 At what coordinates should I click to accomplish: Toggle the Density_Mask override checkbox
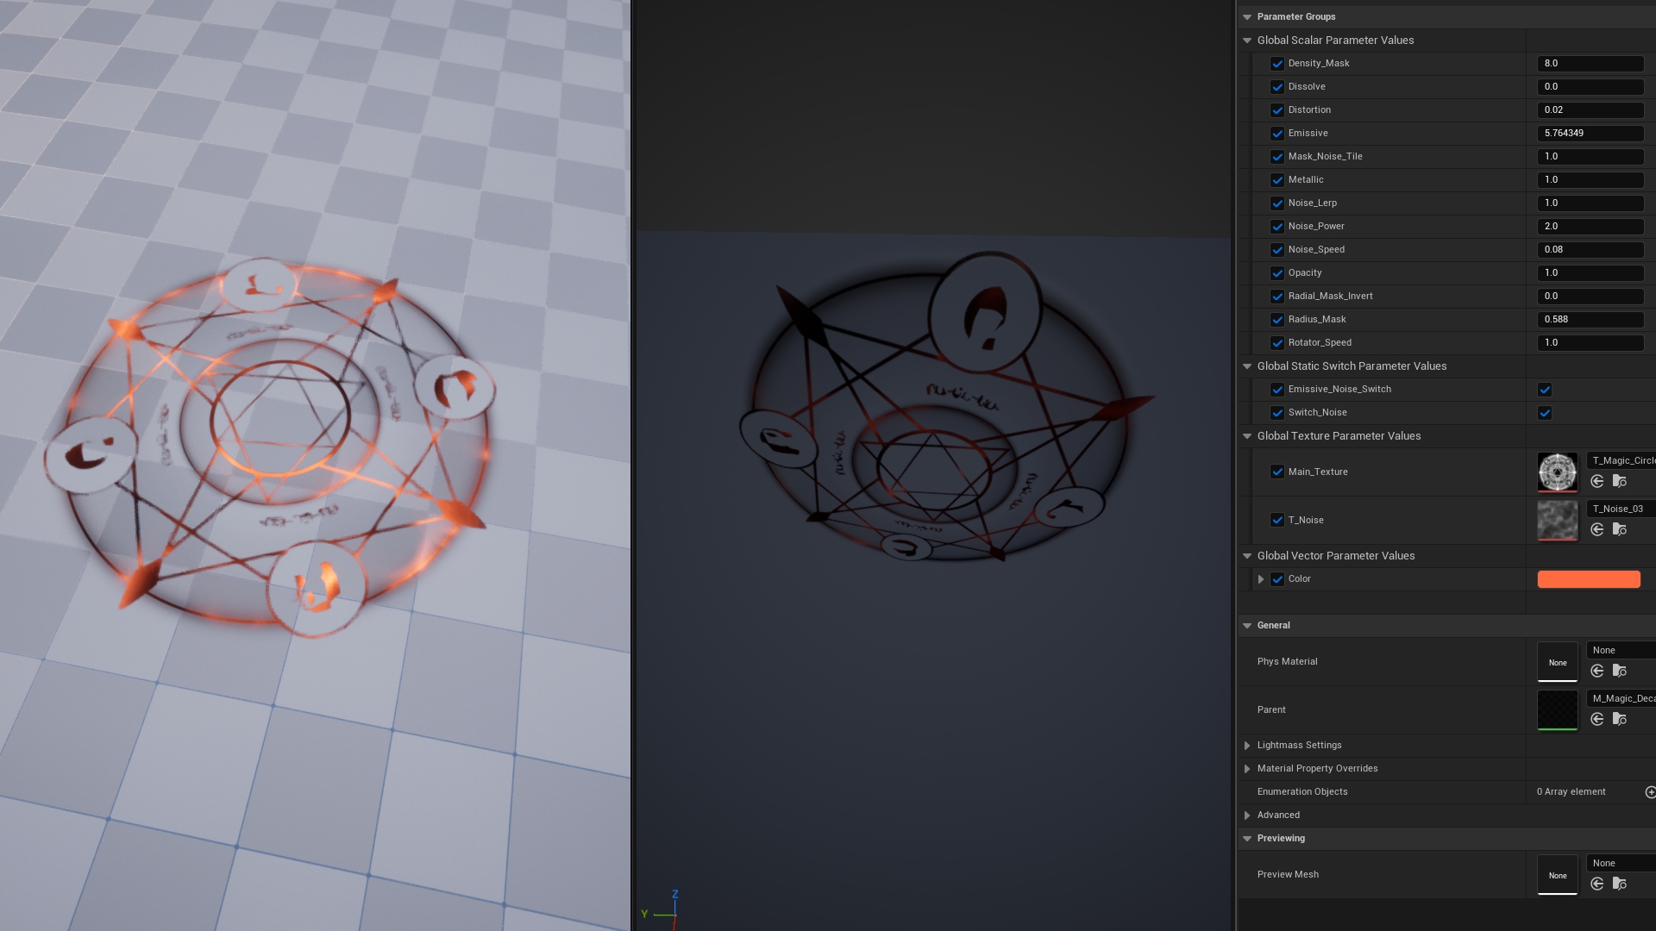pyautogui.click(x=1277, y=64)
